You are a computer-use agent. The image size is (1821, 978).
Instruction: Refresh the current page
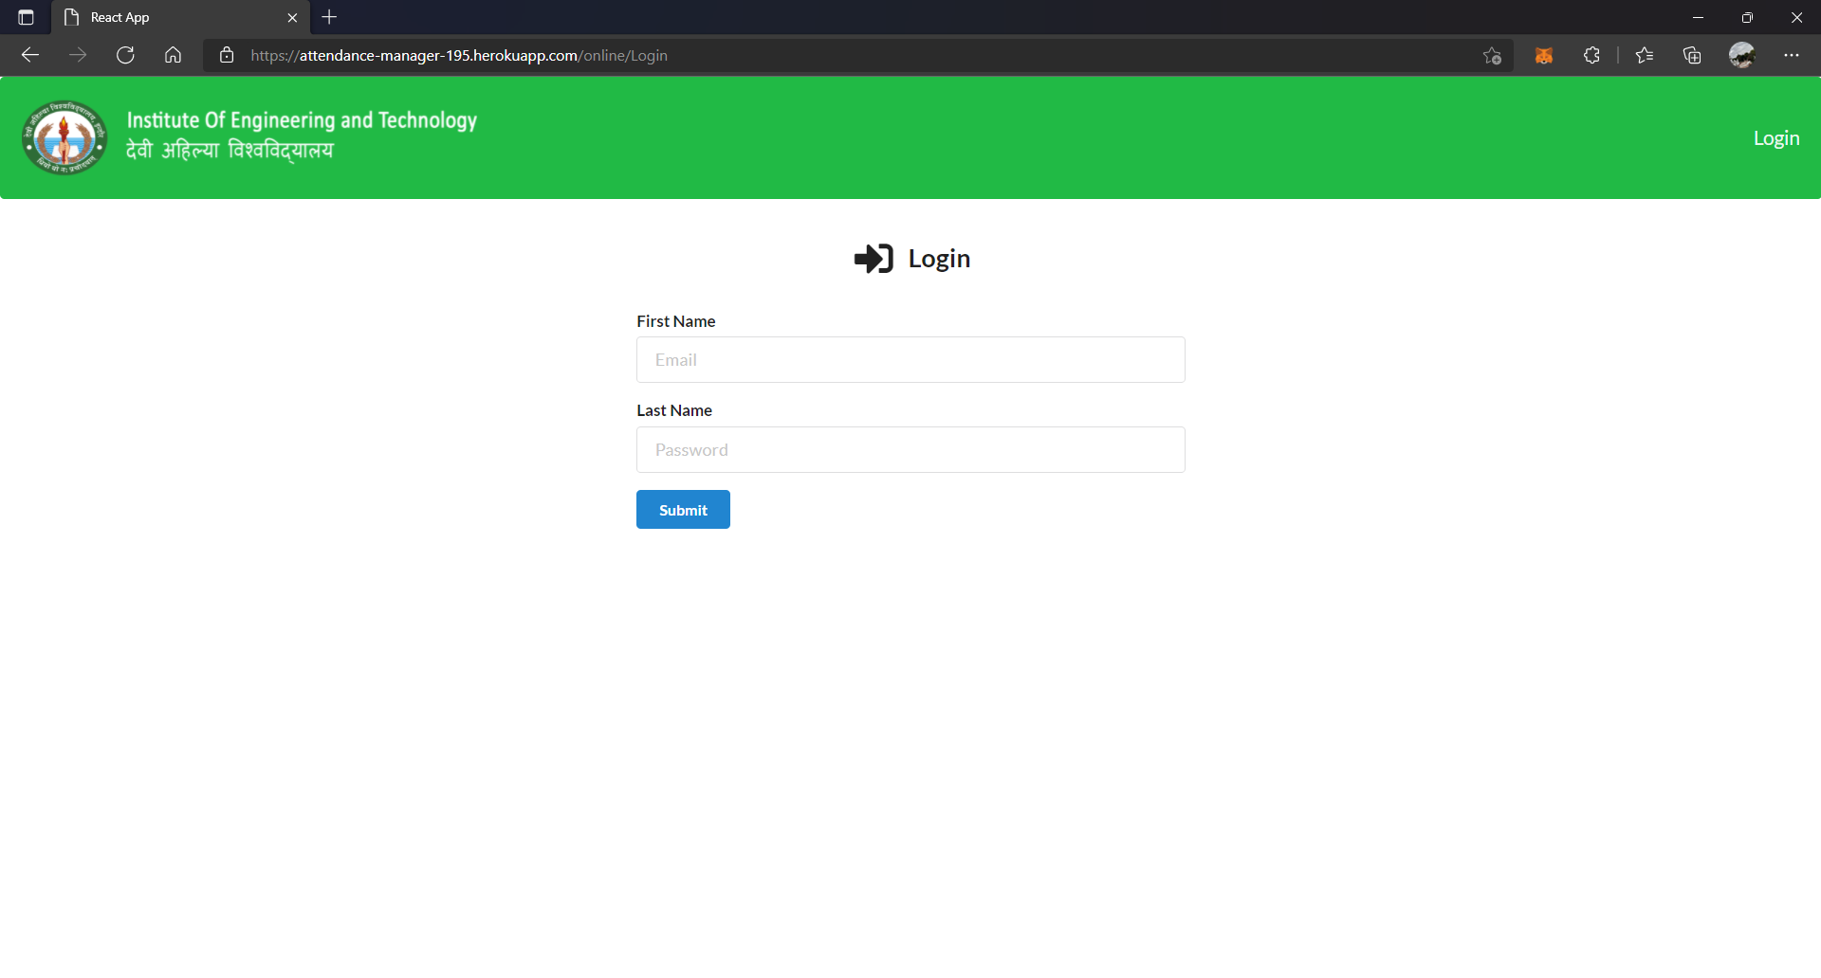tap(124, 55)
